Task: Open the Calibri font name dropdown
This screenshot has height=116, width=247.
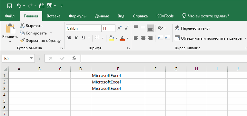Action: pos(99,28)
